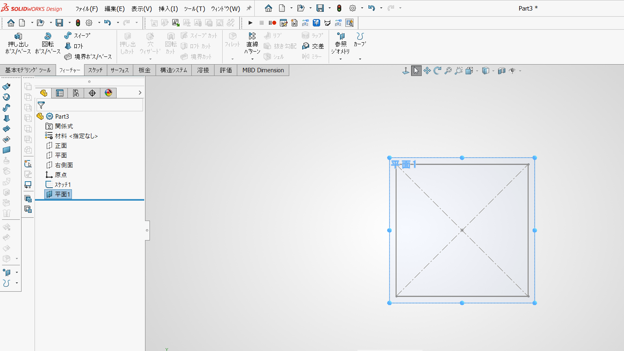Select the Revolved Boss/Base (回転) tool

[x=48, y=43]
